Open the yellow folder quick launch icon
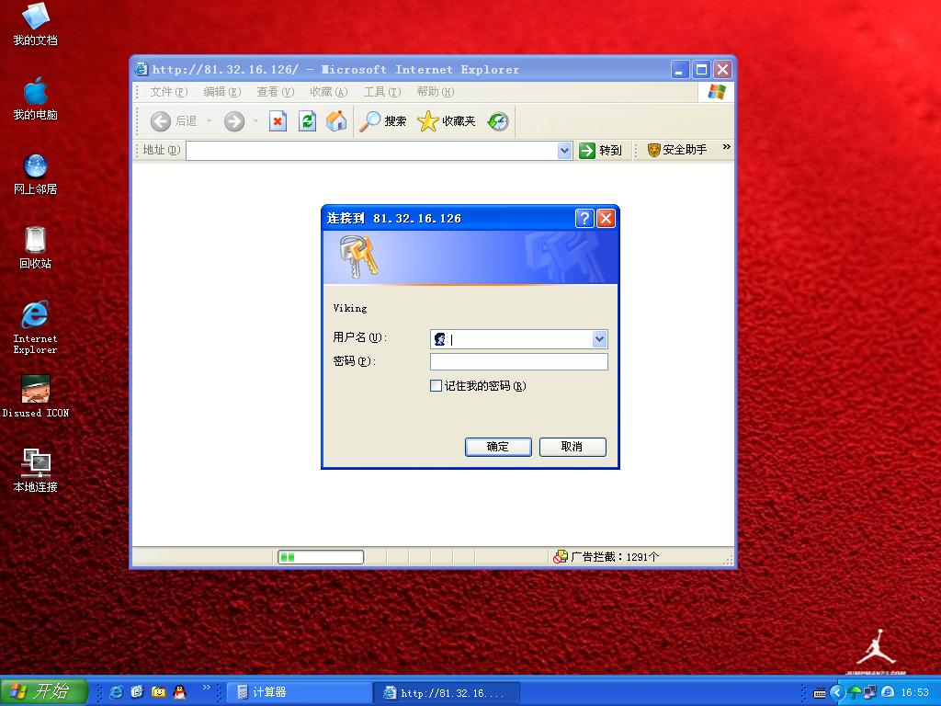 [x=158, y=692]
